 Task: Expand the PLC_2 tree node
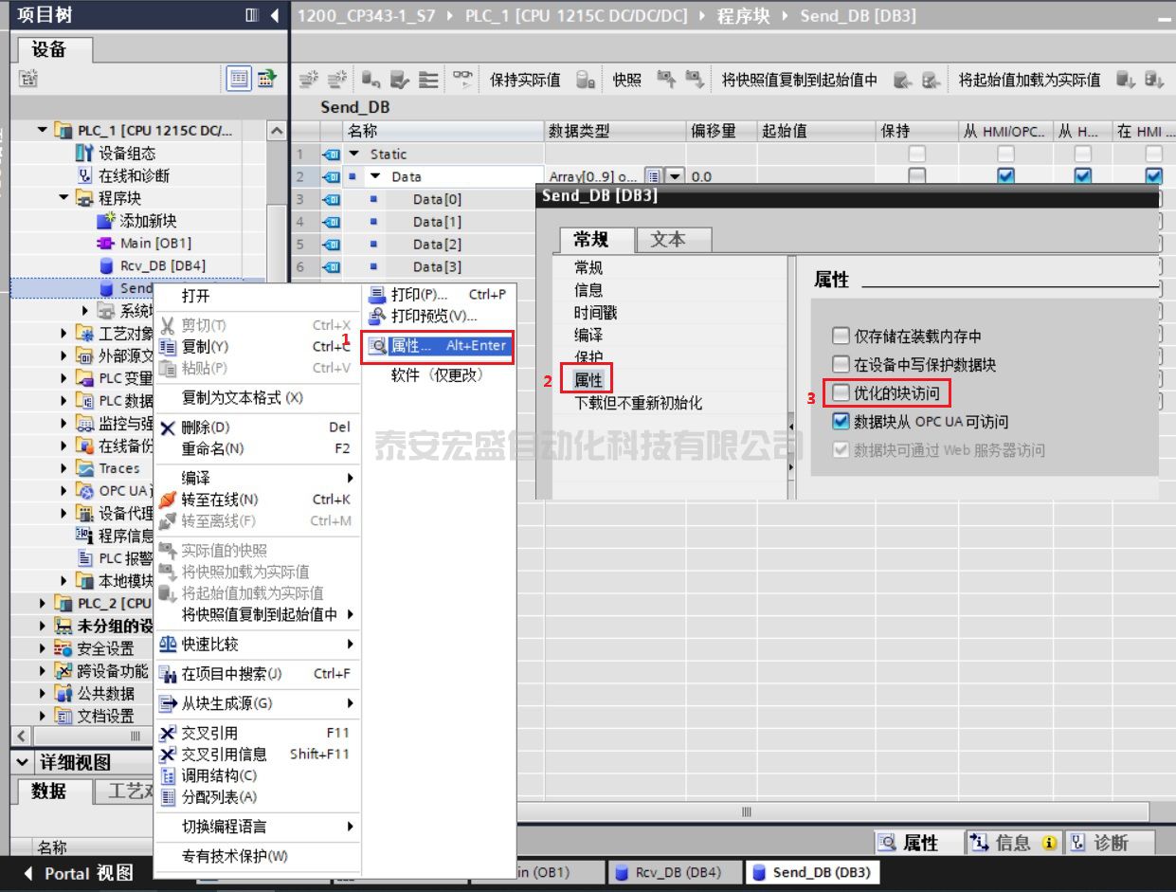point(43,604)
